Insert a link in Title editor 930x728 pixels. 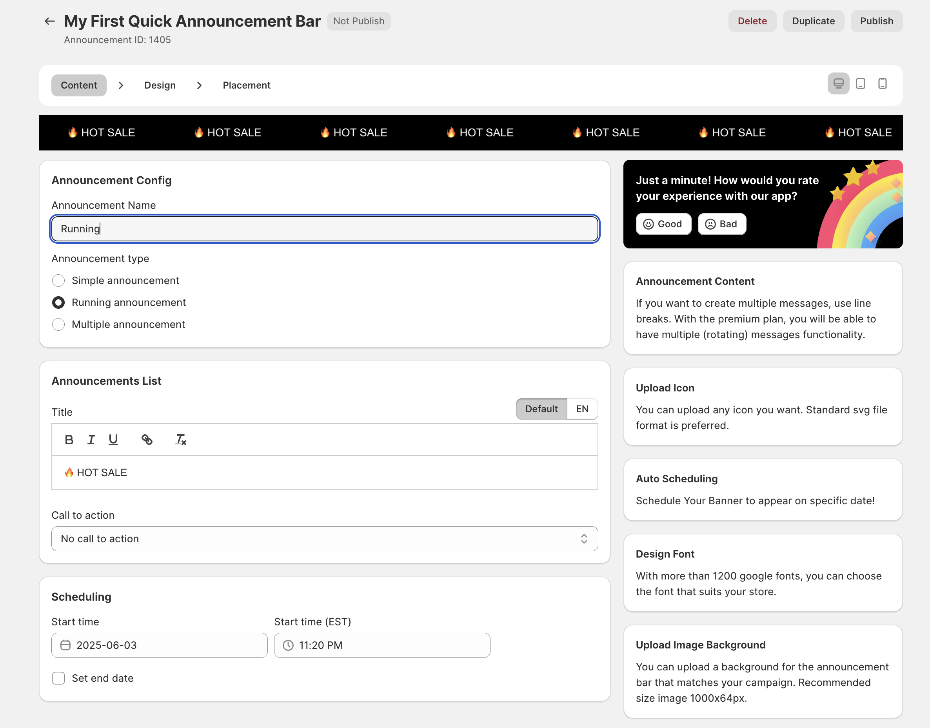(x=147, y=440)
